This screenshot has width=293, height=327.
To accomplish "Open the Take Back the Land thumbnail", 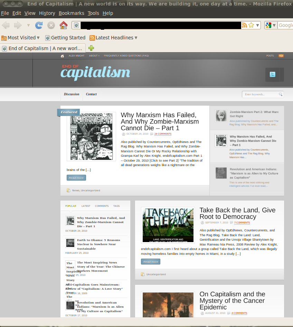I will coord(168,225).
